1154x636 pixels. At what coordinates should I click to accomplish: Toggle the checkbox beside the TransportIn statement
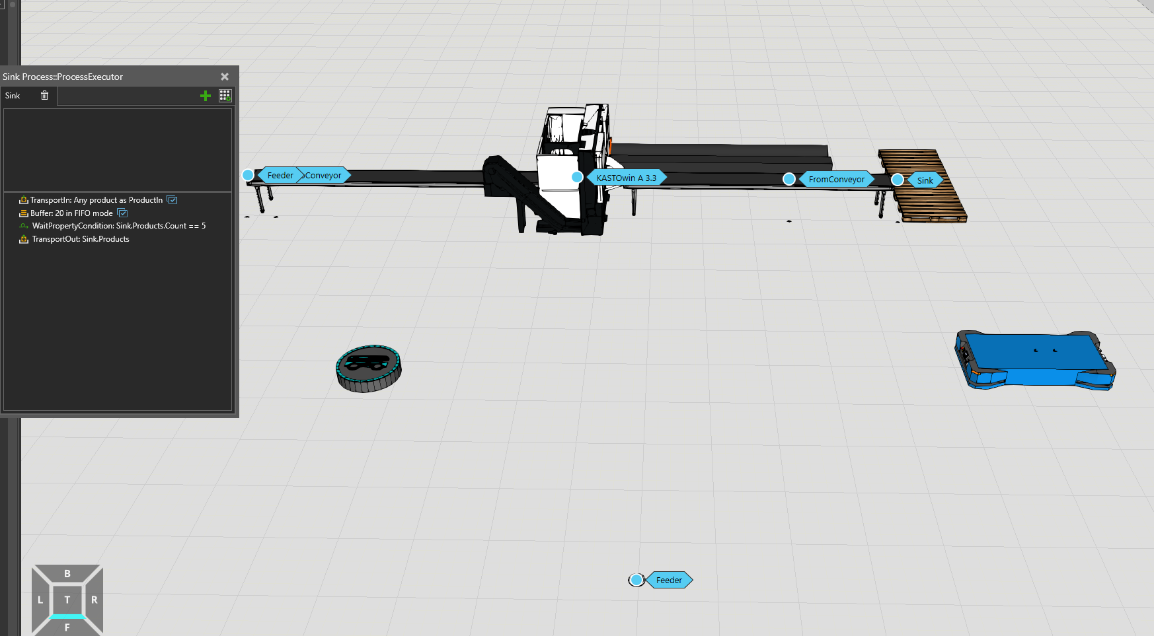pos(172,200)
